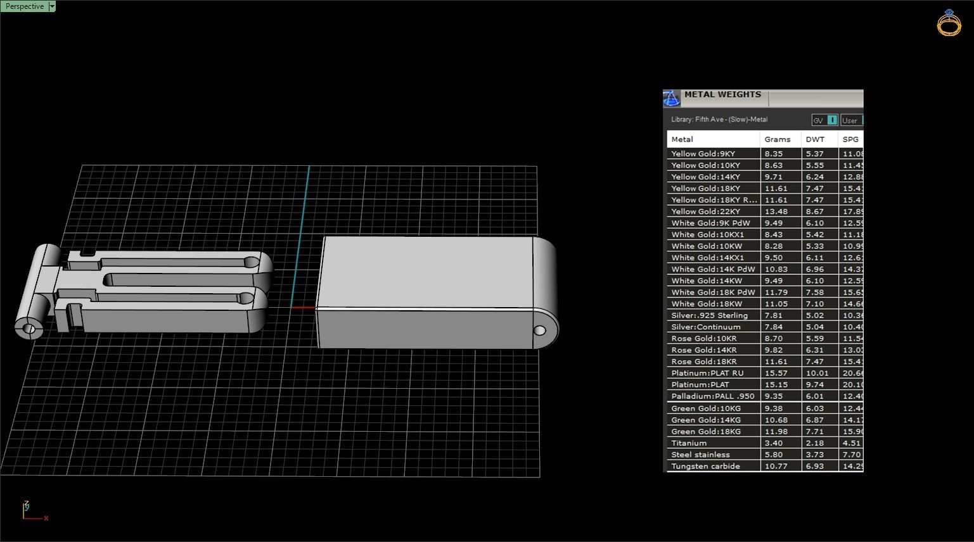Select the White Gold:14KW row

[x=765, y=280]
